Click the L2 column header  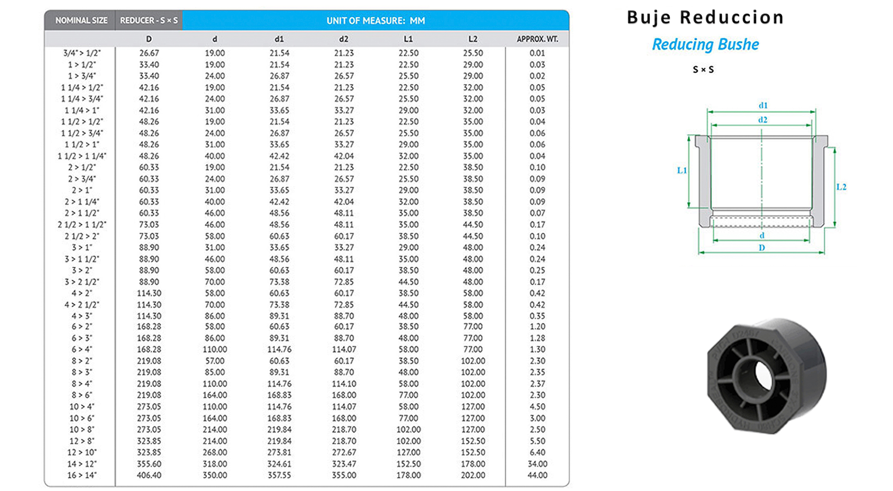tap(473, 39)
